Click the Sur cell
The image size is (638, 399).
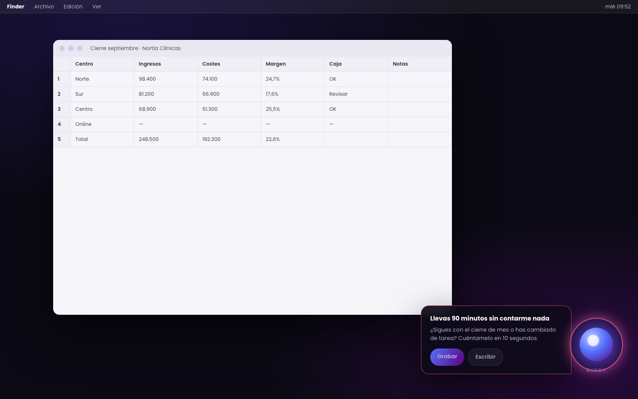tap(102, 94)
